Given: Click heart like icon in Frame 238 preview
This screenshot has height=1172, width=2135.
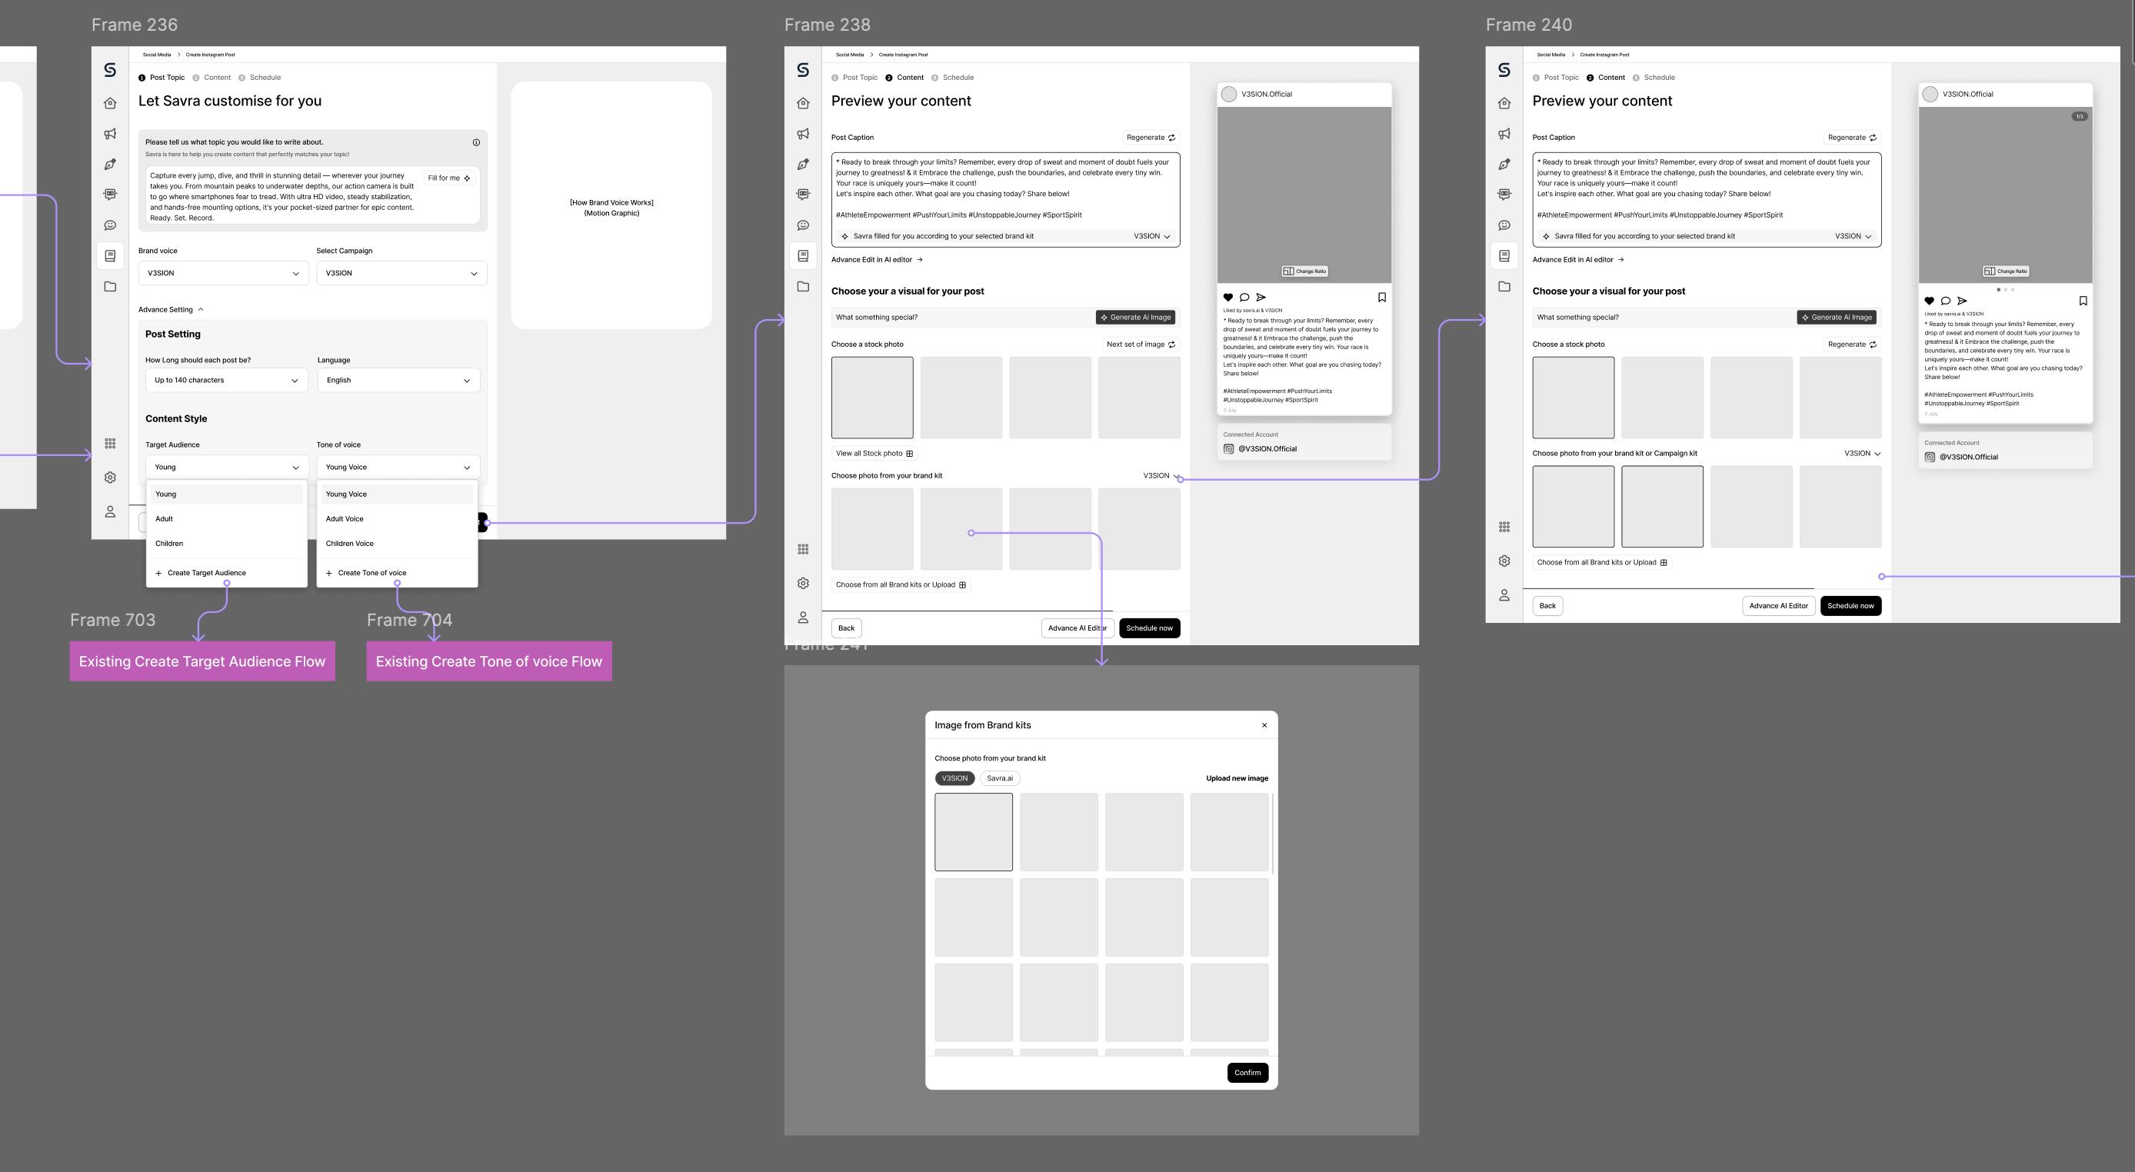Looking at the screenshot, I should tap(1228, 298).
